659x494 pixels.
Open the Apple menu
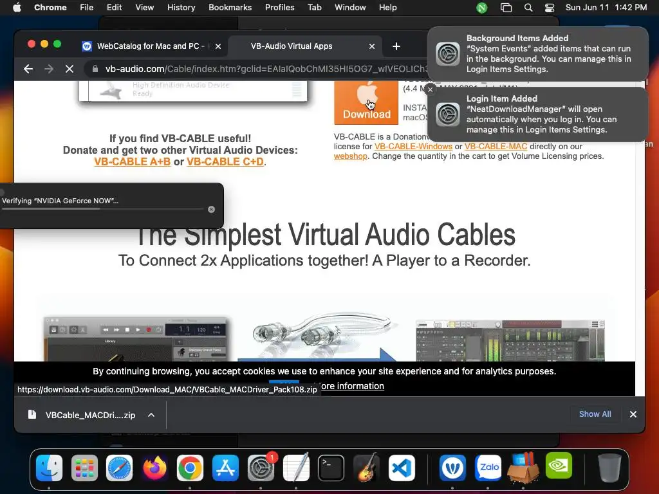click(x=17, y=8)
